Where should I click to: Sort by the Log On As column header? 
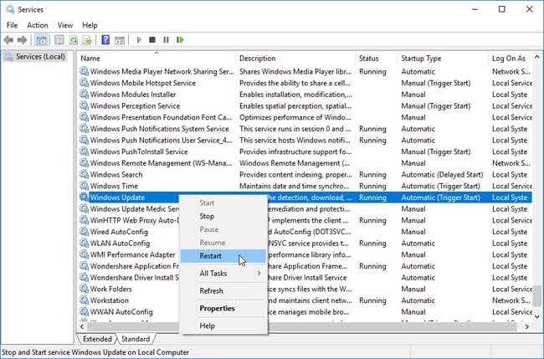point(510,59)
